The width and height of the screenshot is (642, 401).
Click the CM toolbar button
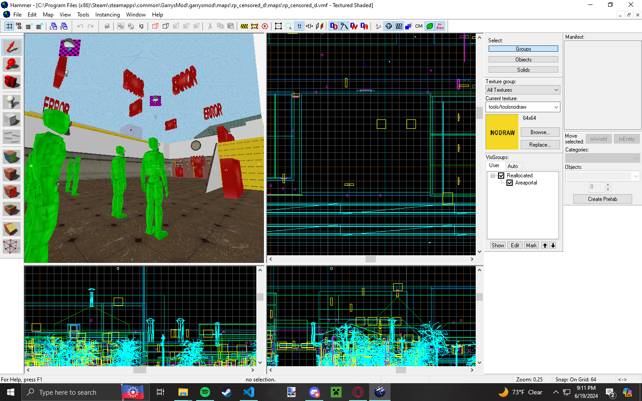pos(419,26)
